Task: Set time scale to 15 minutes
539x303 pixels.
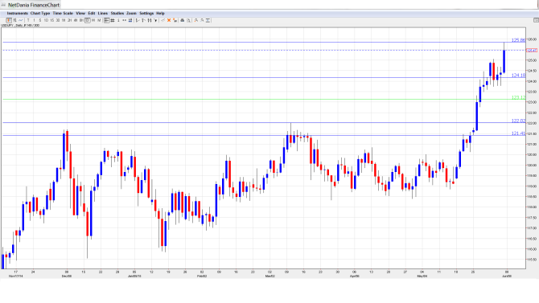Action: [x=52, y=21]
